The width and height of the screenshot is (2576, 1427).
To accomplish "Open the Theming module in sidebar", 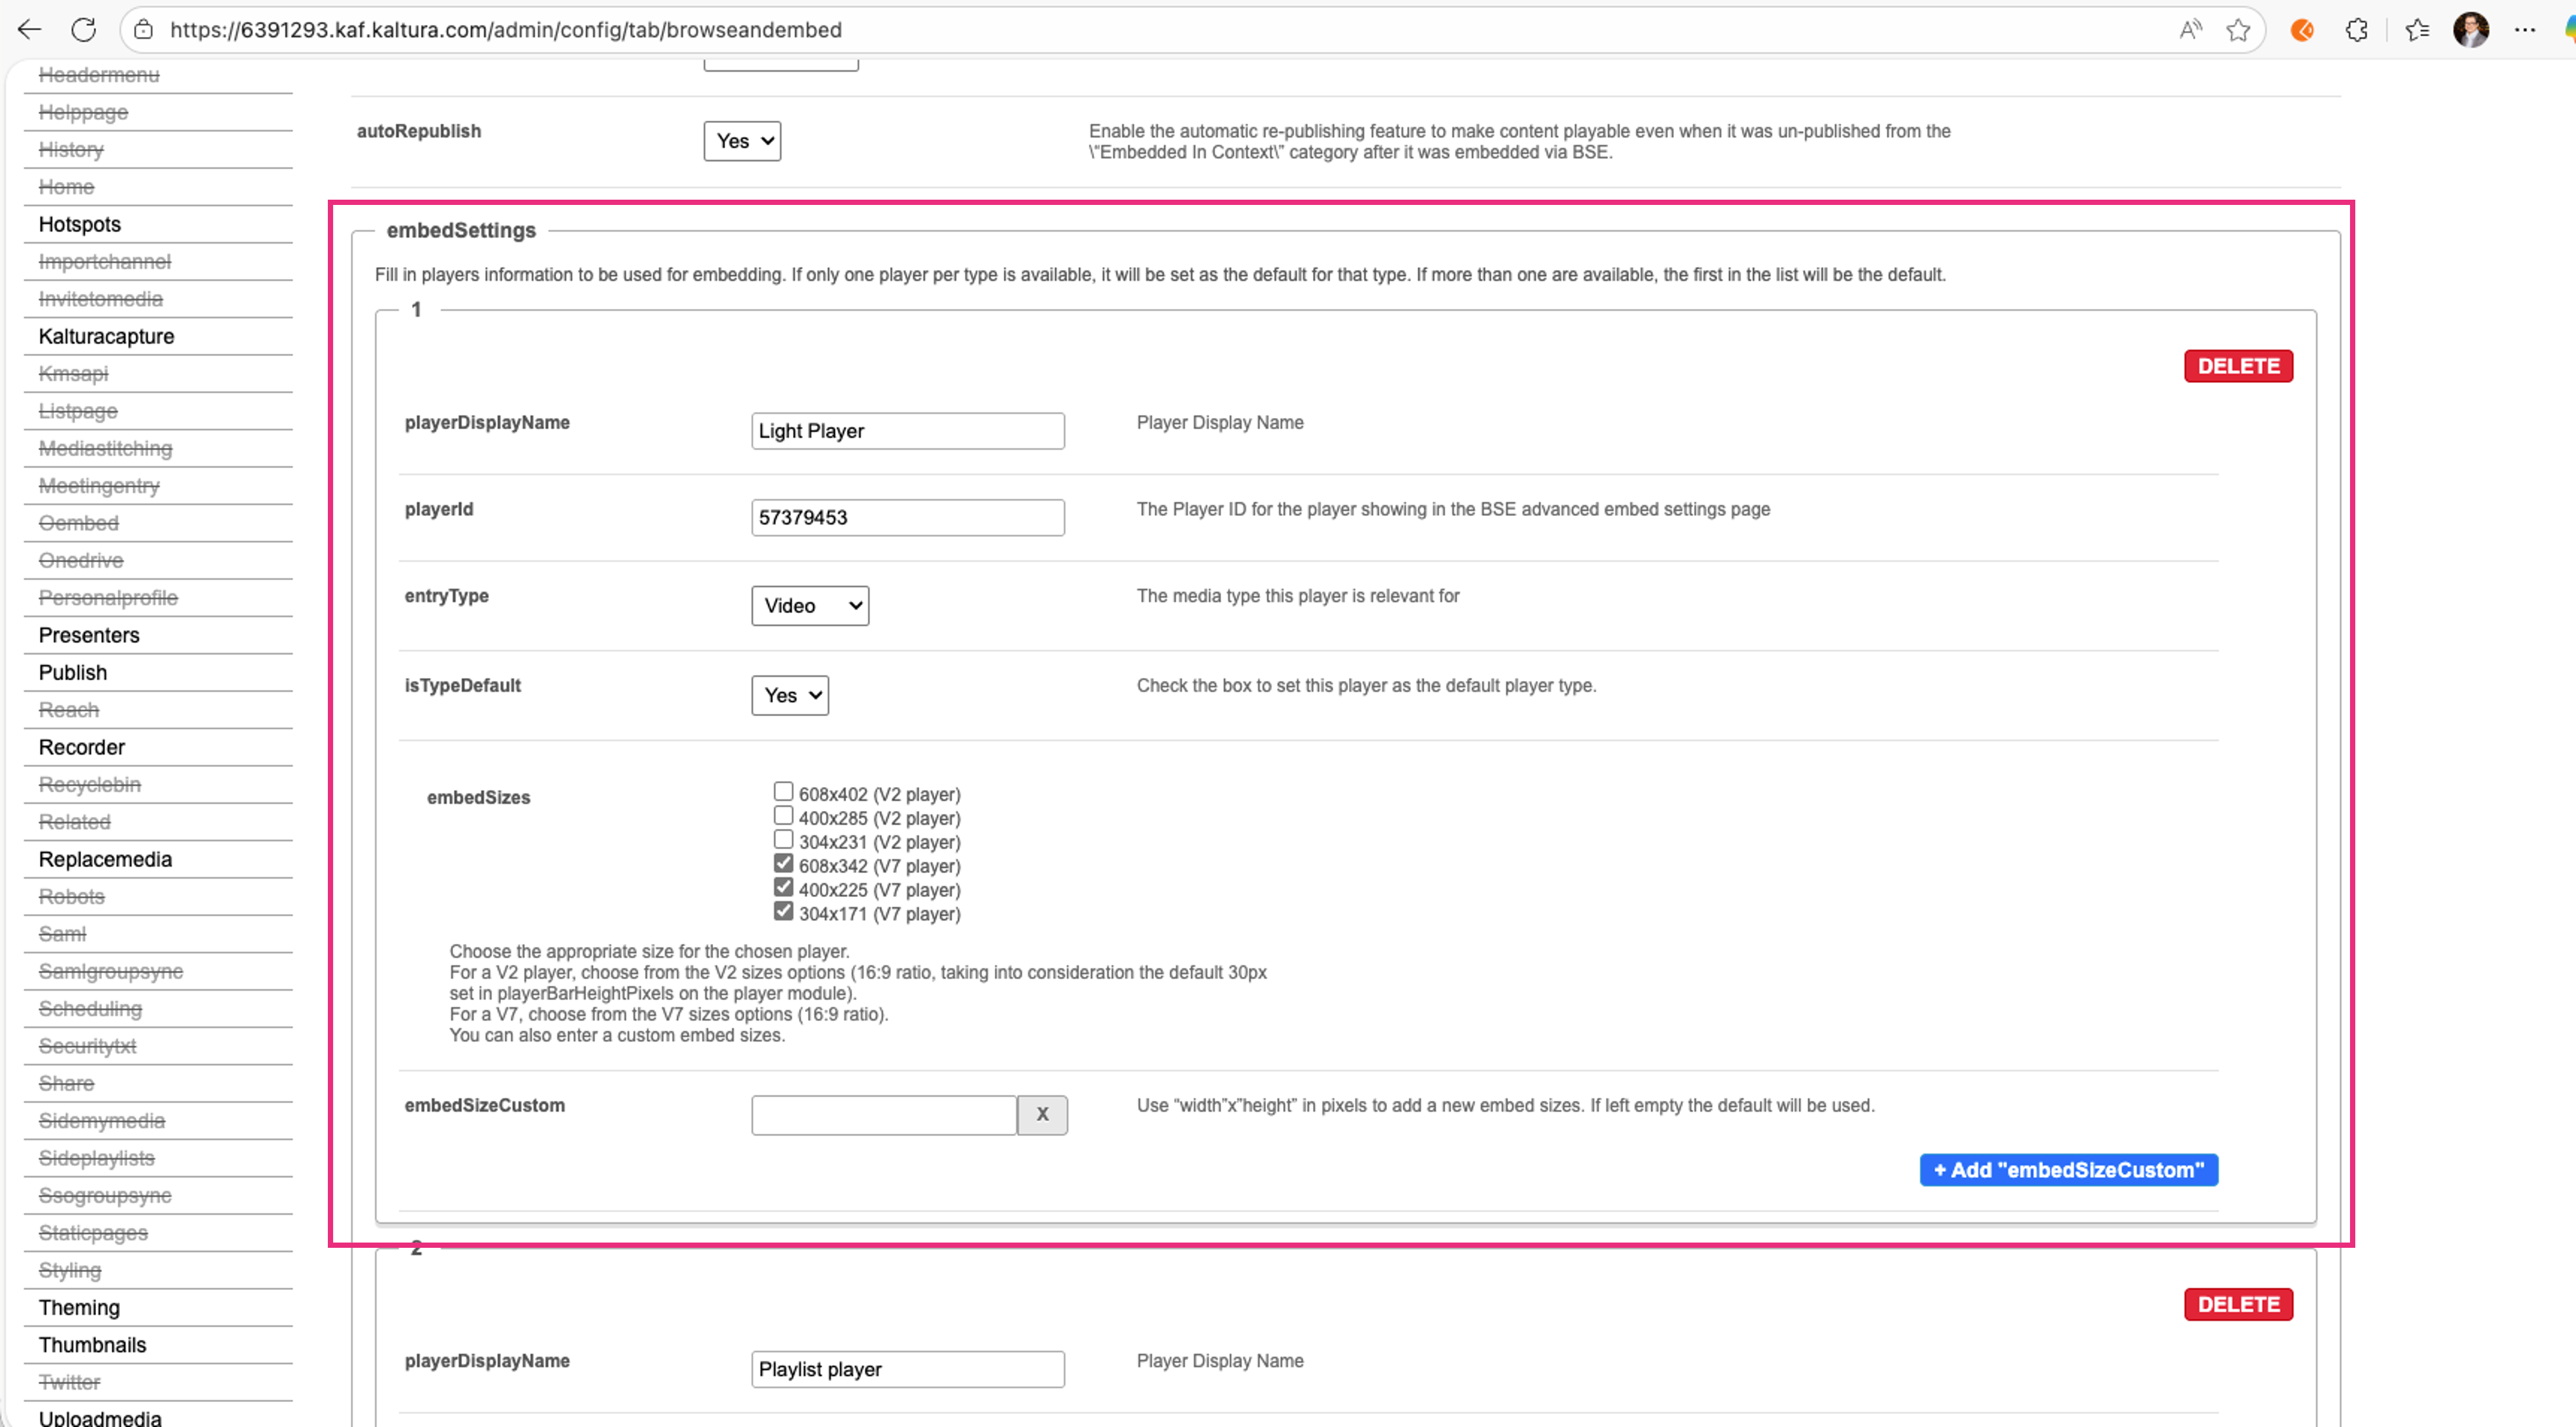I will click(x=79, y=1307).
